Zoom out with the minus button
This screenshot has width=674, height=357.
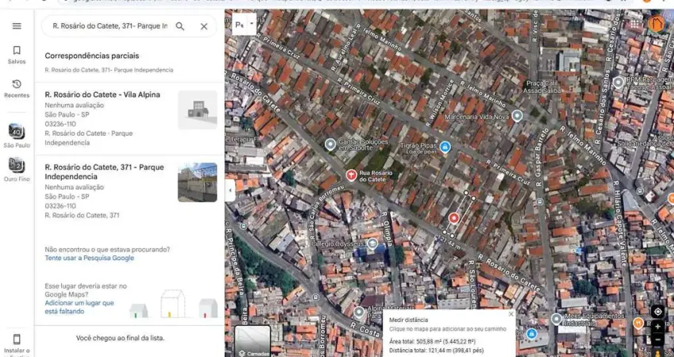[657, 340]
